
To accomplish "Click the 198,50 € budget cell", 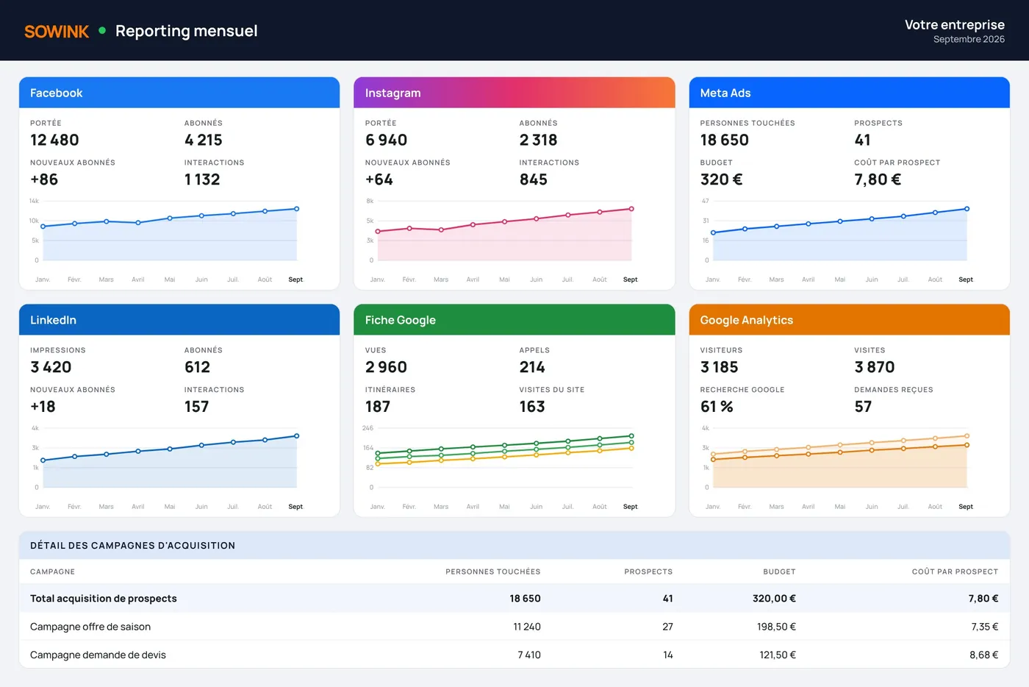I will (x=776, y=627).
